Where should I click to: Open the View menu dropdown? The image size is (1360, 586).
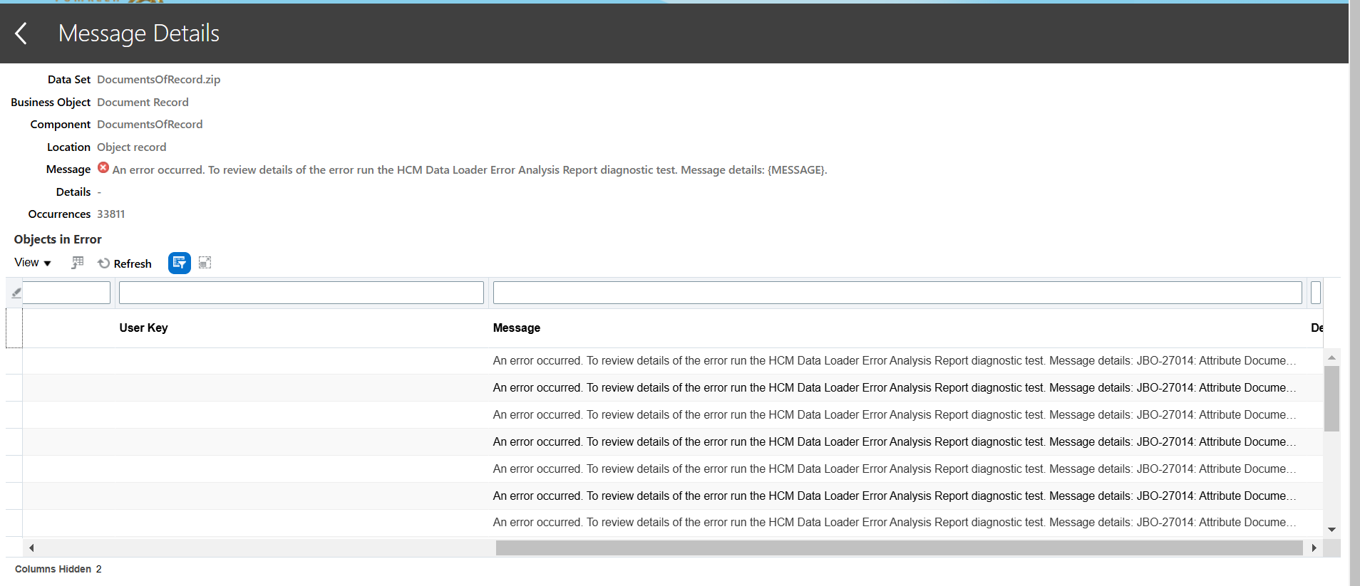(33, 263)
